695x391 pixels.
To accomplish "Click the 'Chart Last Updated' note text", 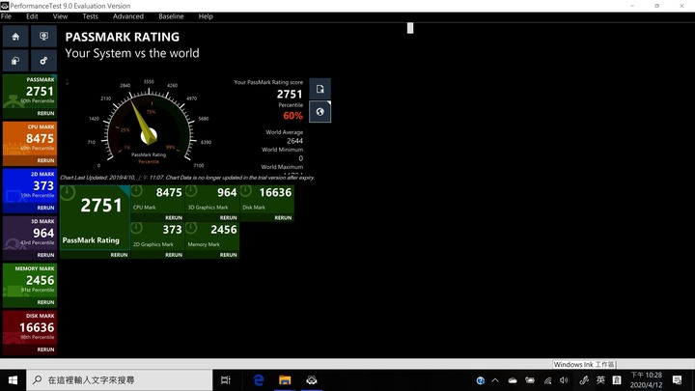I will (187, 178).
